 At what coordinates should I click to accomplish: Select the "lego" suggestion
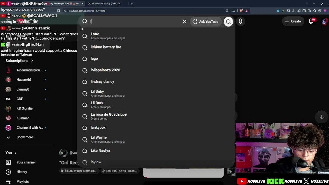coord(156,59)
